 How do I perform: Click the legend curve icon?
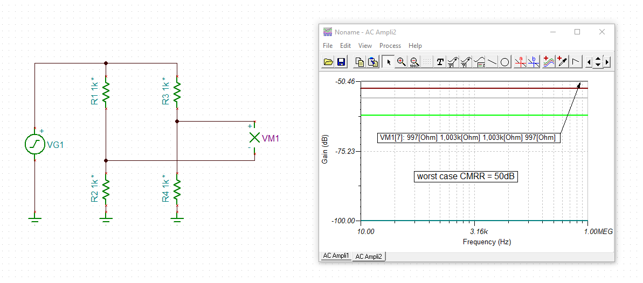tap(479, 62)
